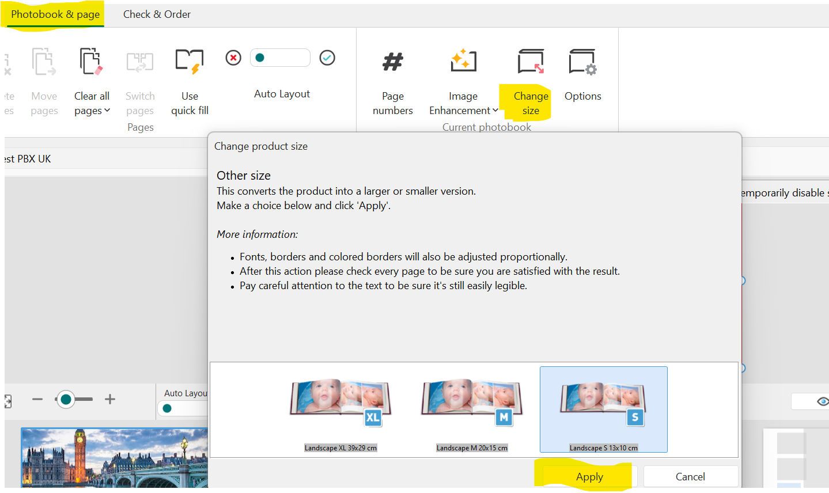
Task: Zoom in with the plus icon
Action: pyautogui.click(x=109, y=399)
